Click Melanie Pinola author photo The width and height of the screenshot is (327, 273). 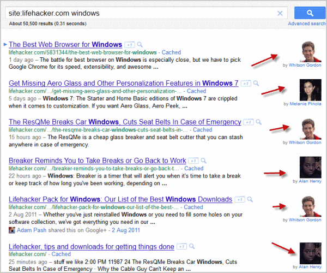pyautogui.click(x=311, y=90)
